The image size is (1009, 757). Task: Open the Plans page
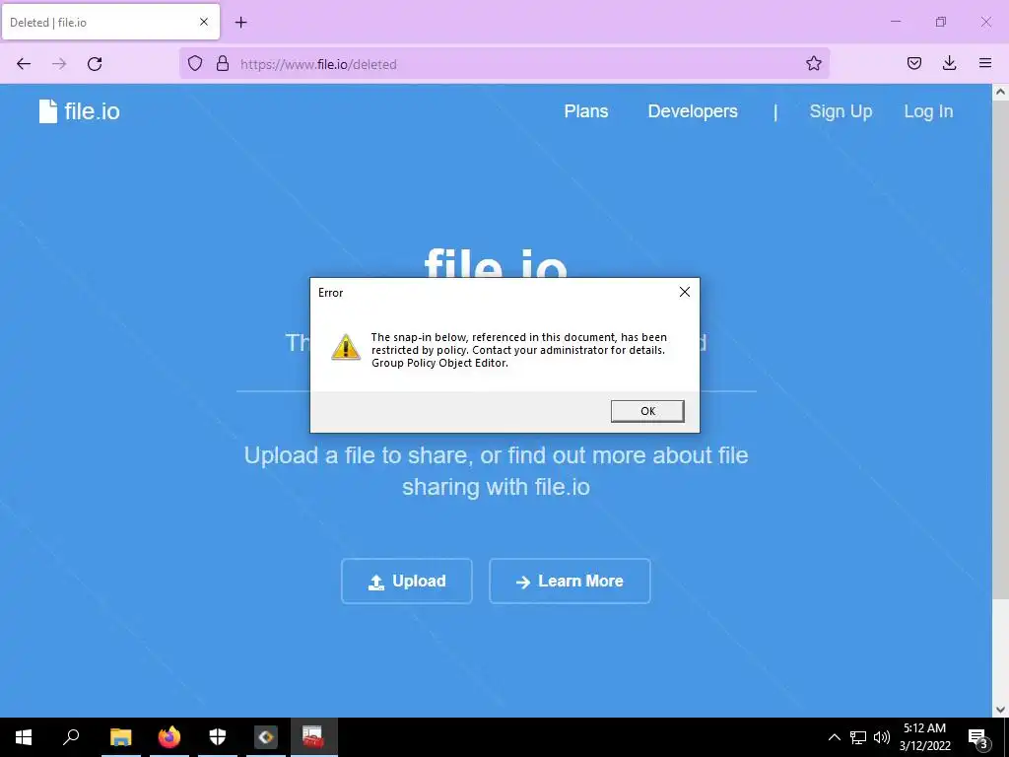(x=586, y=111)
